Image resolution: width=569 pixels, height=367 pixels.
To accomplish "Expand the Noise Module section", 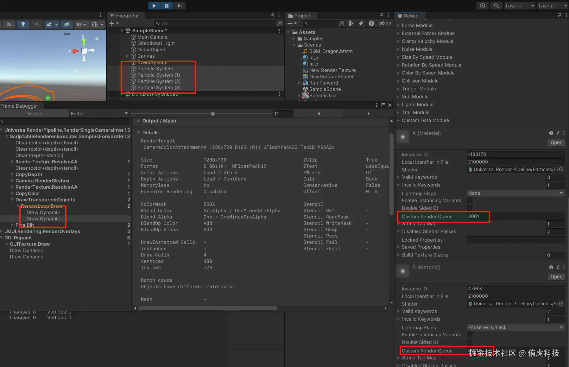I will (x=398, y=49).
